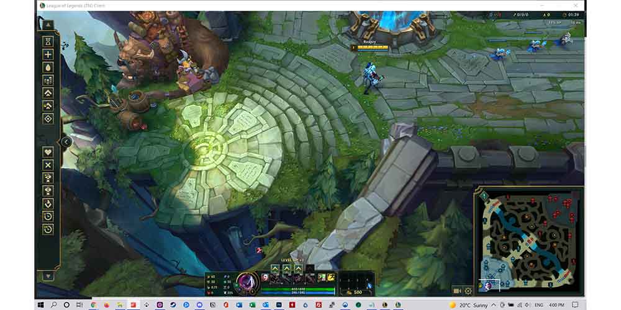Click the passive ability icon
The image size is (621, 310).
click(x=265, y=278)
